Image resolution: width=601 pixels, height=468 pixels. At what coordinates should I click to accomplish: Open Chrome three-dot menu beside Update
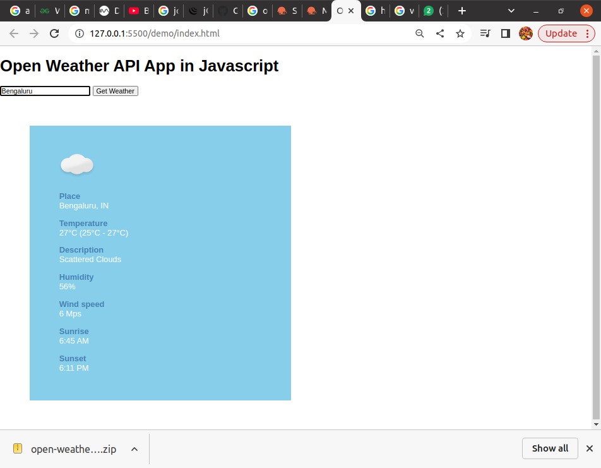coord(587,33)
